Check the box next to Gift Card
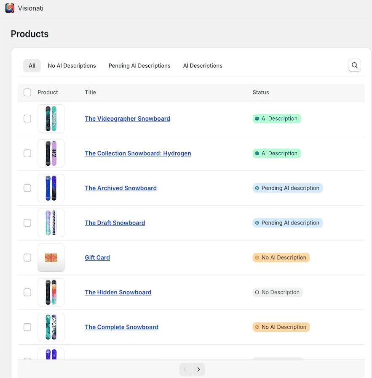Viewport: 372px width, 378px height. point(27,257)
